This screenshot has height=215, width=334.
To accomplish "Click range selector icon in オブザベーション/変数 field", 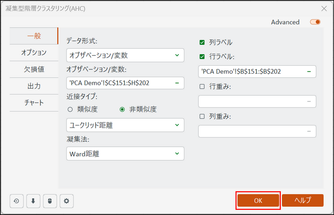I will pyautogui.click(x=177, y=83).
